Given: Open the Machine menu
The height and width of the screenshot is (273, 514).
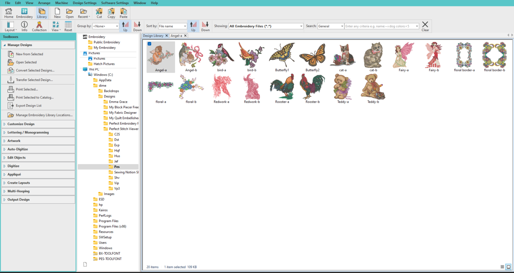Looking at the screenshot, I should coord(62,3).
